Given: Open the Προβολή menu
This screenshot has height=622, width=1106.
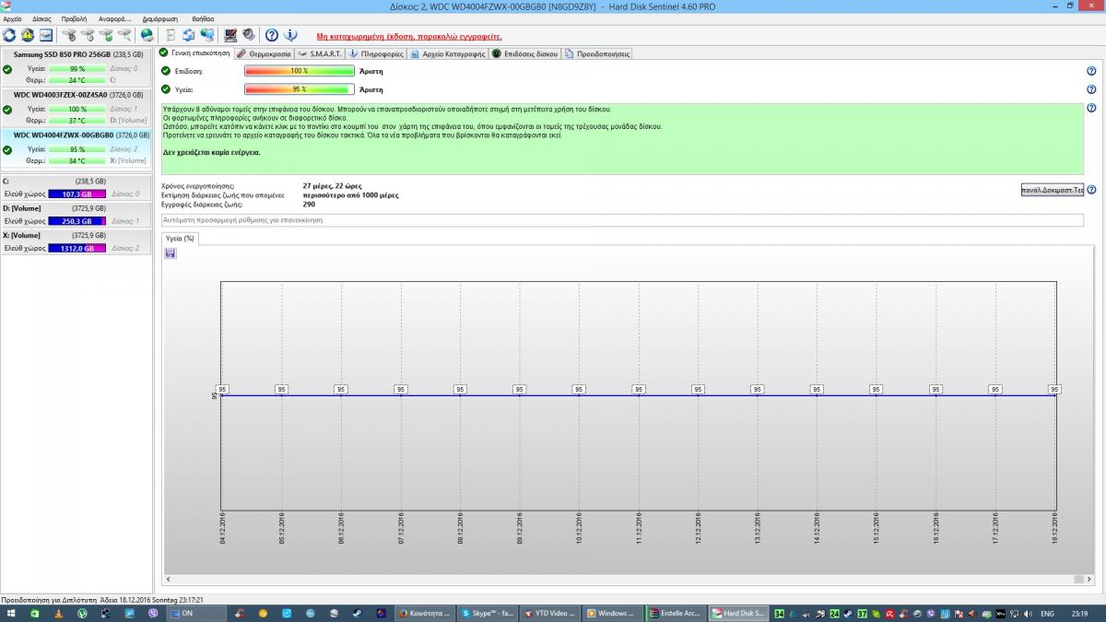Looking at the screenshot, I should (74, 18).
